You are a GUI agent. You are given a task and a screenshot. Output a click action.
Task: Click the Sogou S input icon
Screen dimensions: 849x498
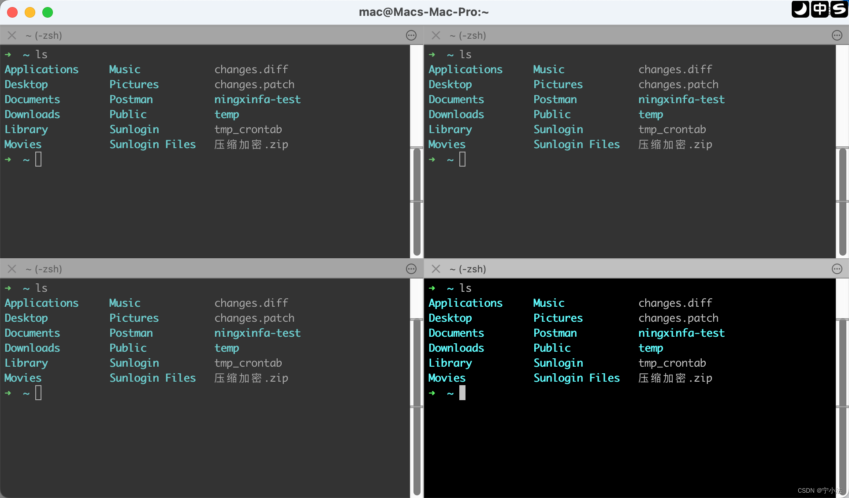(838, 9)
